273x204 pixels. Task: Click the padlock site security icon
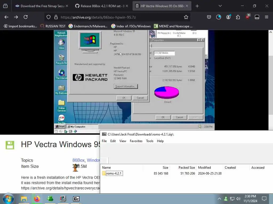click(x=56, y=17)
